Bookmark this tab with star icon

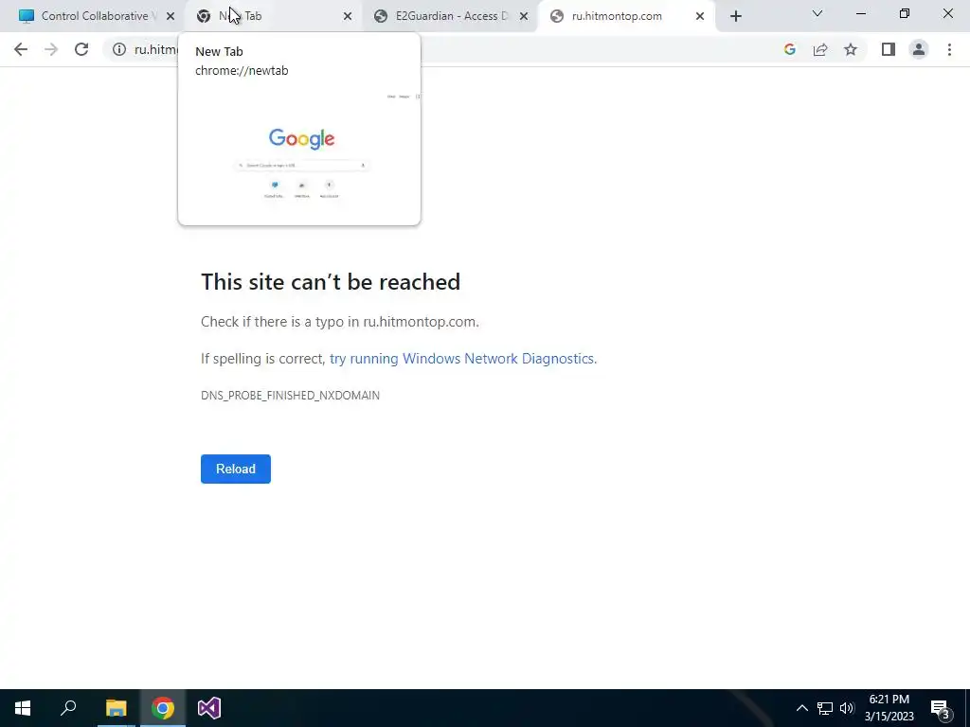pyautogui.click(x=851, y=49)
